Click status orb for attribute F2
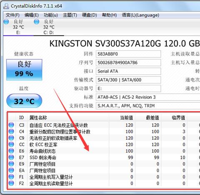200x195 pixels. click(x=11, y=183)
